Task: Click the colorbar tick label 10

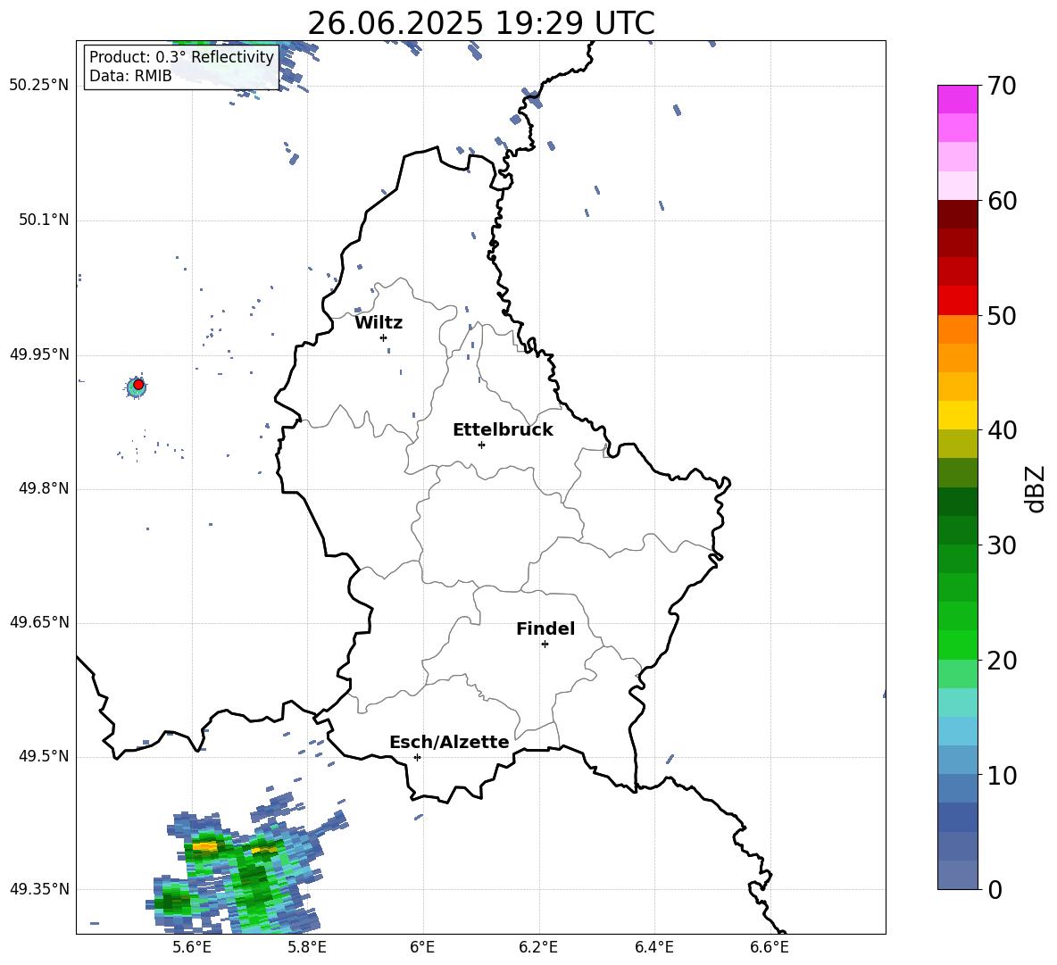Action: pyautogui.click(x=1002, y=775)
